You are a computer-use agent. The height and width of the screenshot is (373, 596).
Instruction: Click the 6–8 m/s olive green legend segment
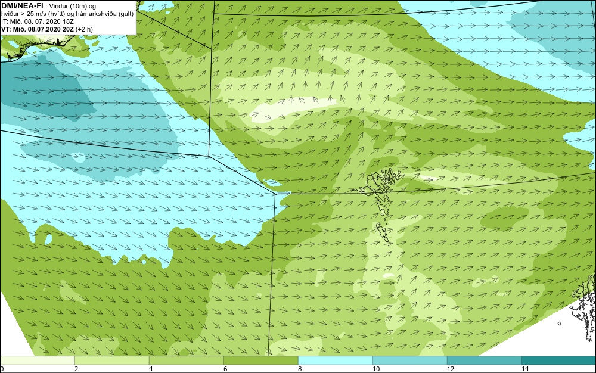261,360
